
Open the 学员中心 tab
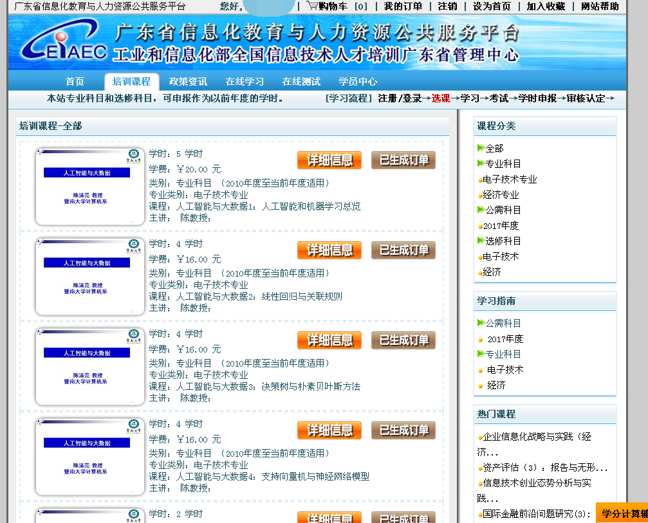coord(358,82)
